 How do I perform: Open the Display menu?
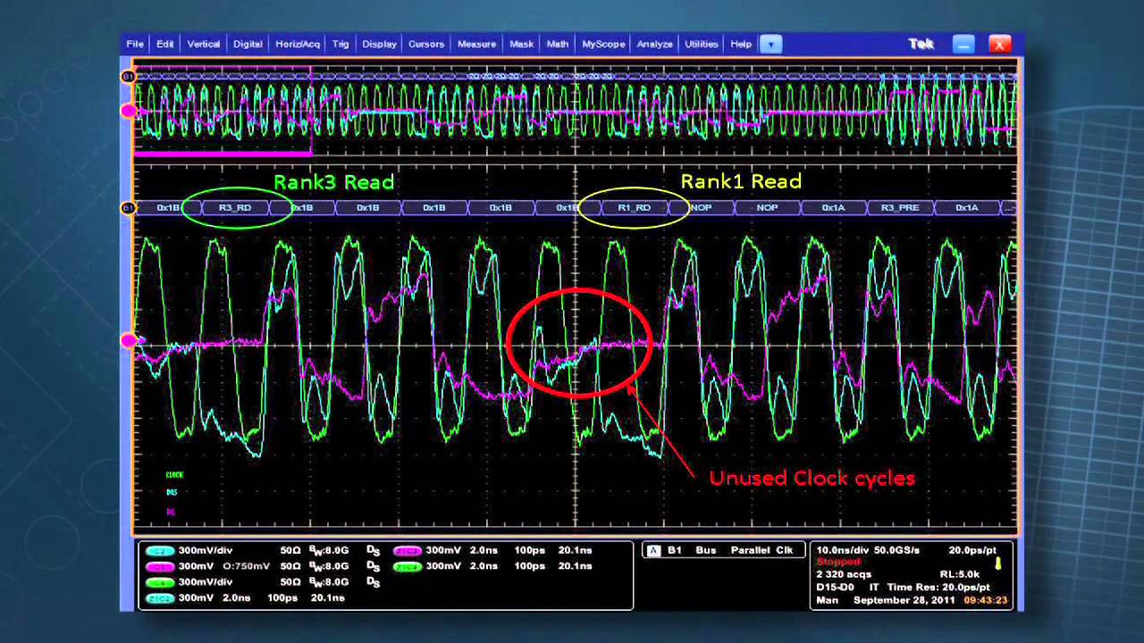pyautogui.click(x=379, y=44)
